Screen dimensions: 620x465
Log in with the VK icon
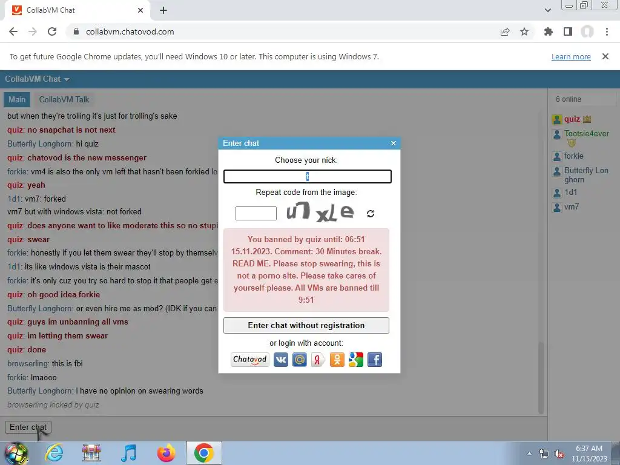click(x=281, y=360)
